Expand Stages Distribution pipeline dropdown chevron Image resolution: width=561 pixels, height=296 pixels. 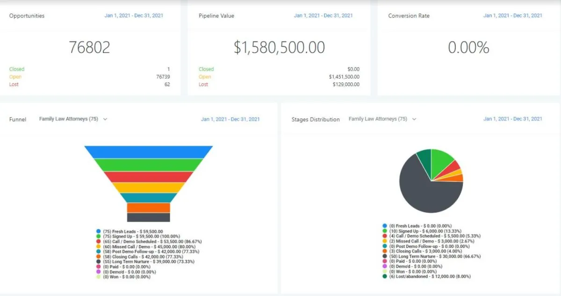pyautogui.click(x=414, y=119)
